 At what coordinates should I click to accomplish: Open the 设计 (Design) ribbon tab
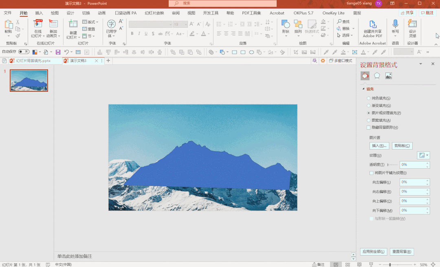[70, 13]
